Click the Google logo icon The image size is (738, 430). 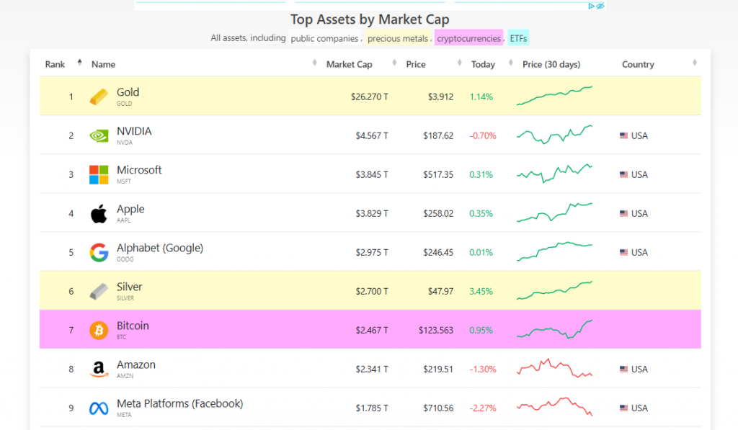tap(99, 252)
